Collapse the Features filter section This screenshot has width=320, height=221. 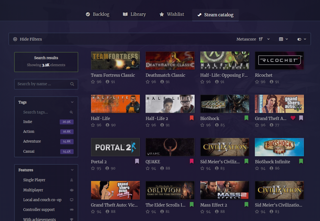(72, 170)
